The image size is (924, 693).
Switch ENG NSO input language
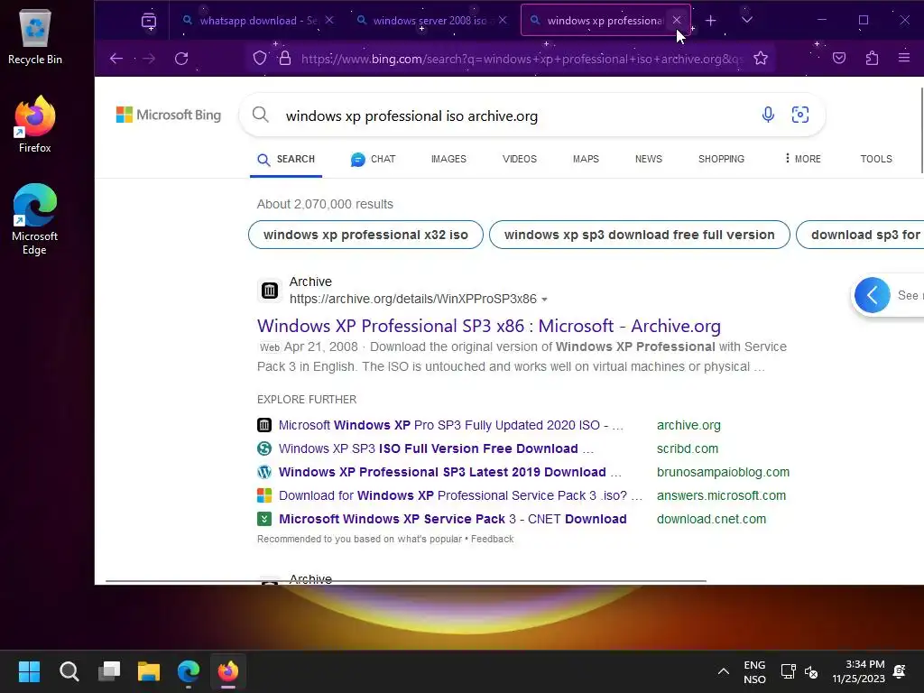click(755, 671)
